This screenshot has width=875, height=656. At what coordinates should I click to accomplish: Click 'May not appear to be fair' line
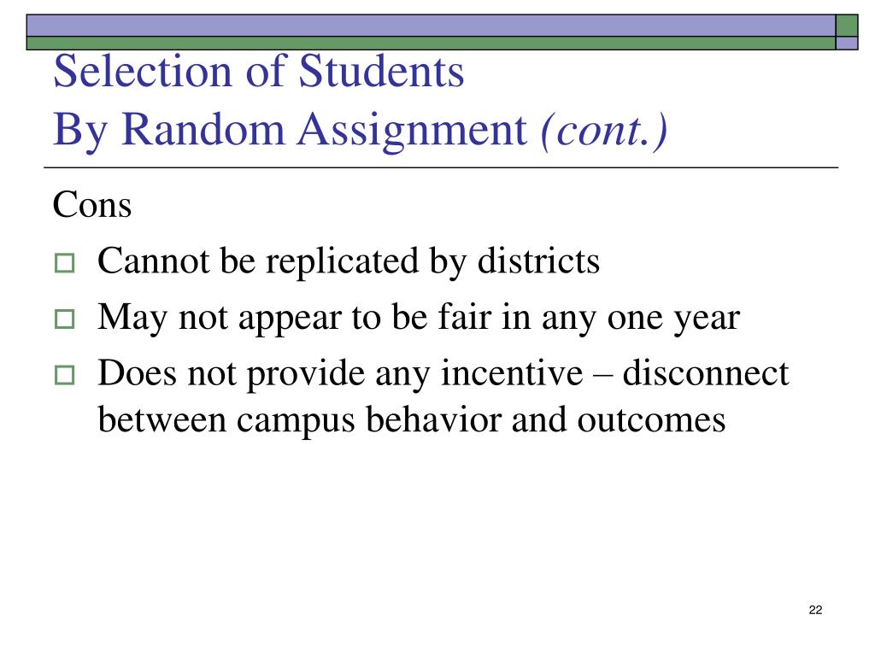pyautogui.click(x=419, y=318)
